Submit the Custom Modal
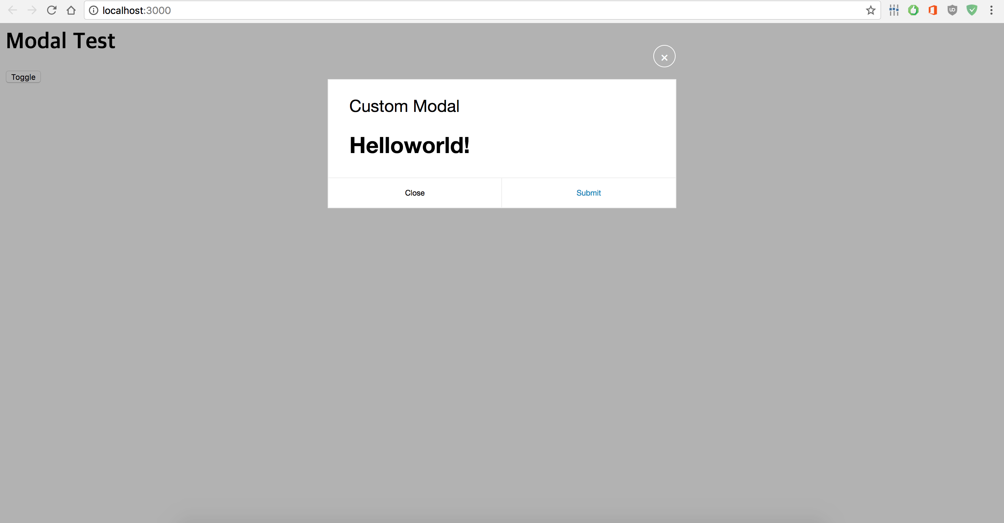 coord(588,193)
